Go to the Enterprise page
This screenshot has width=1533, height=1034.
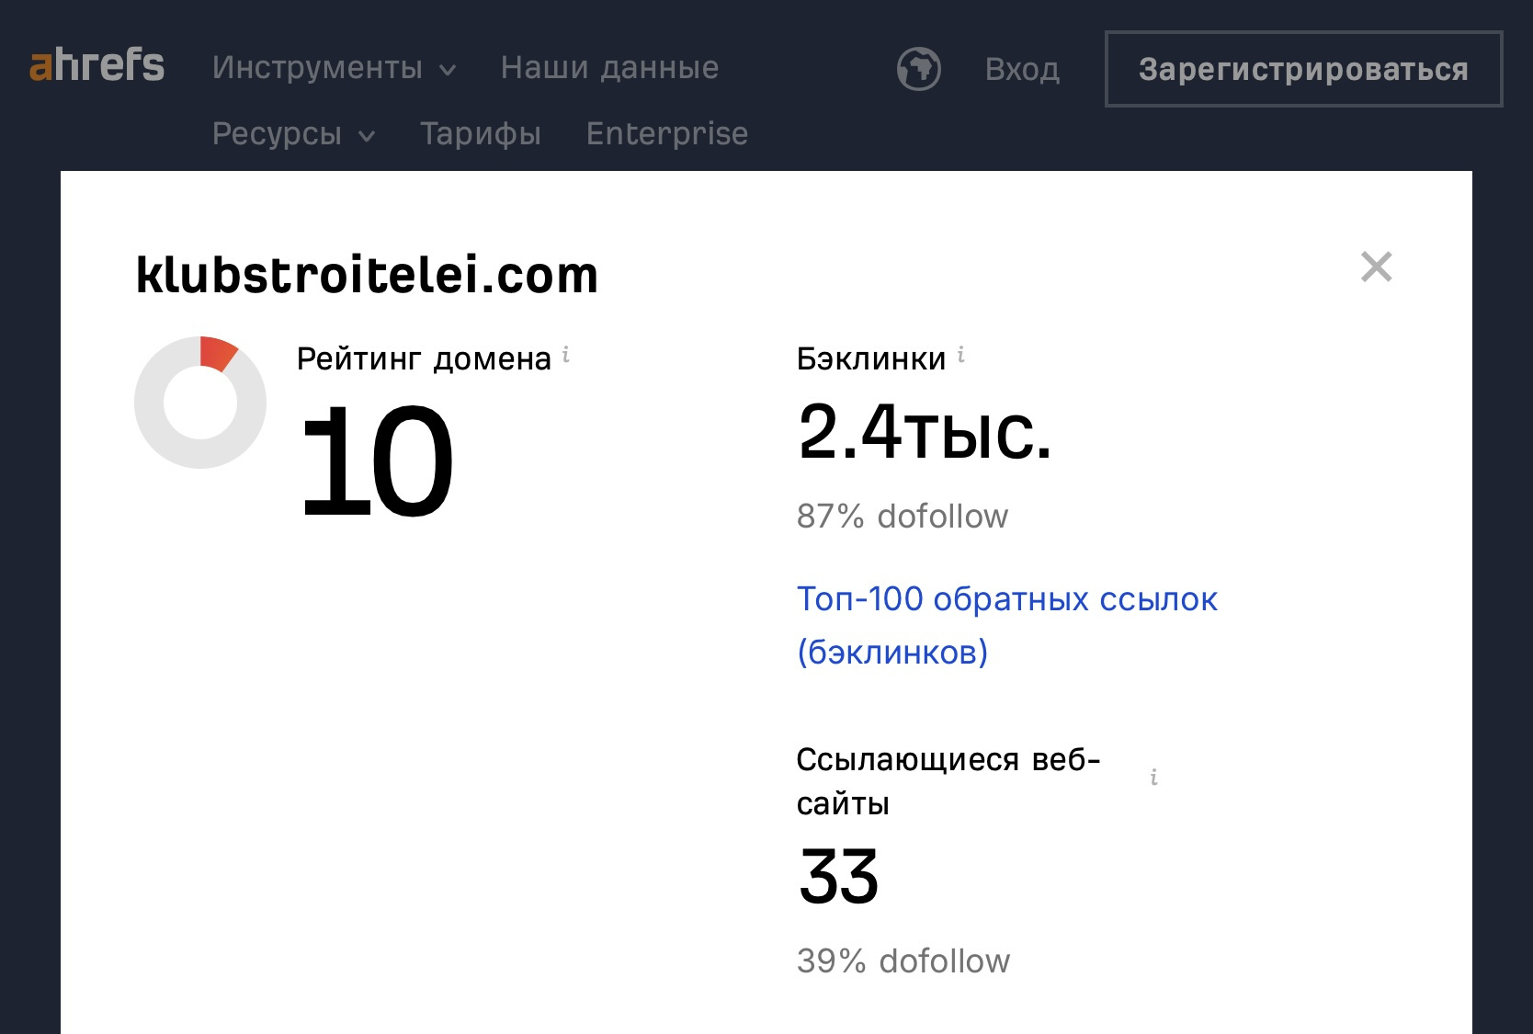[667, 134]
